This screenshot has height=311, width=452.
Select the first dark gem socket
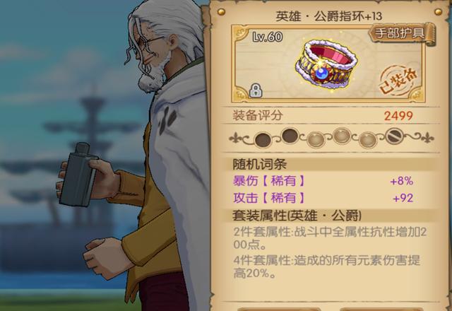tap(263, 140)
